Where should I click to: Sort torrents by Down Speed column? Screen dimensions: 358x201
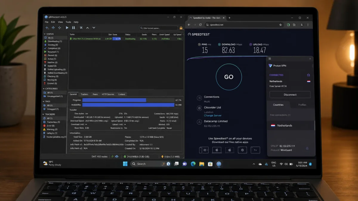pyautogui.click(x=165, y=35)
